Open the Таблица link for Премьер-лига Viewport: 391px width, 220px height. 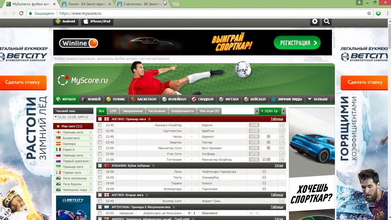tap(277, 119)
